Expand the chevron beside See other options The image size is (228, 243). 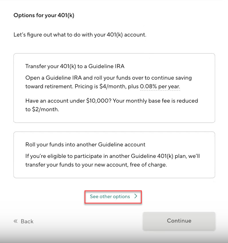136,197
